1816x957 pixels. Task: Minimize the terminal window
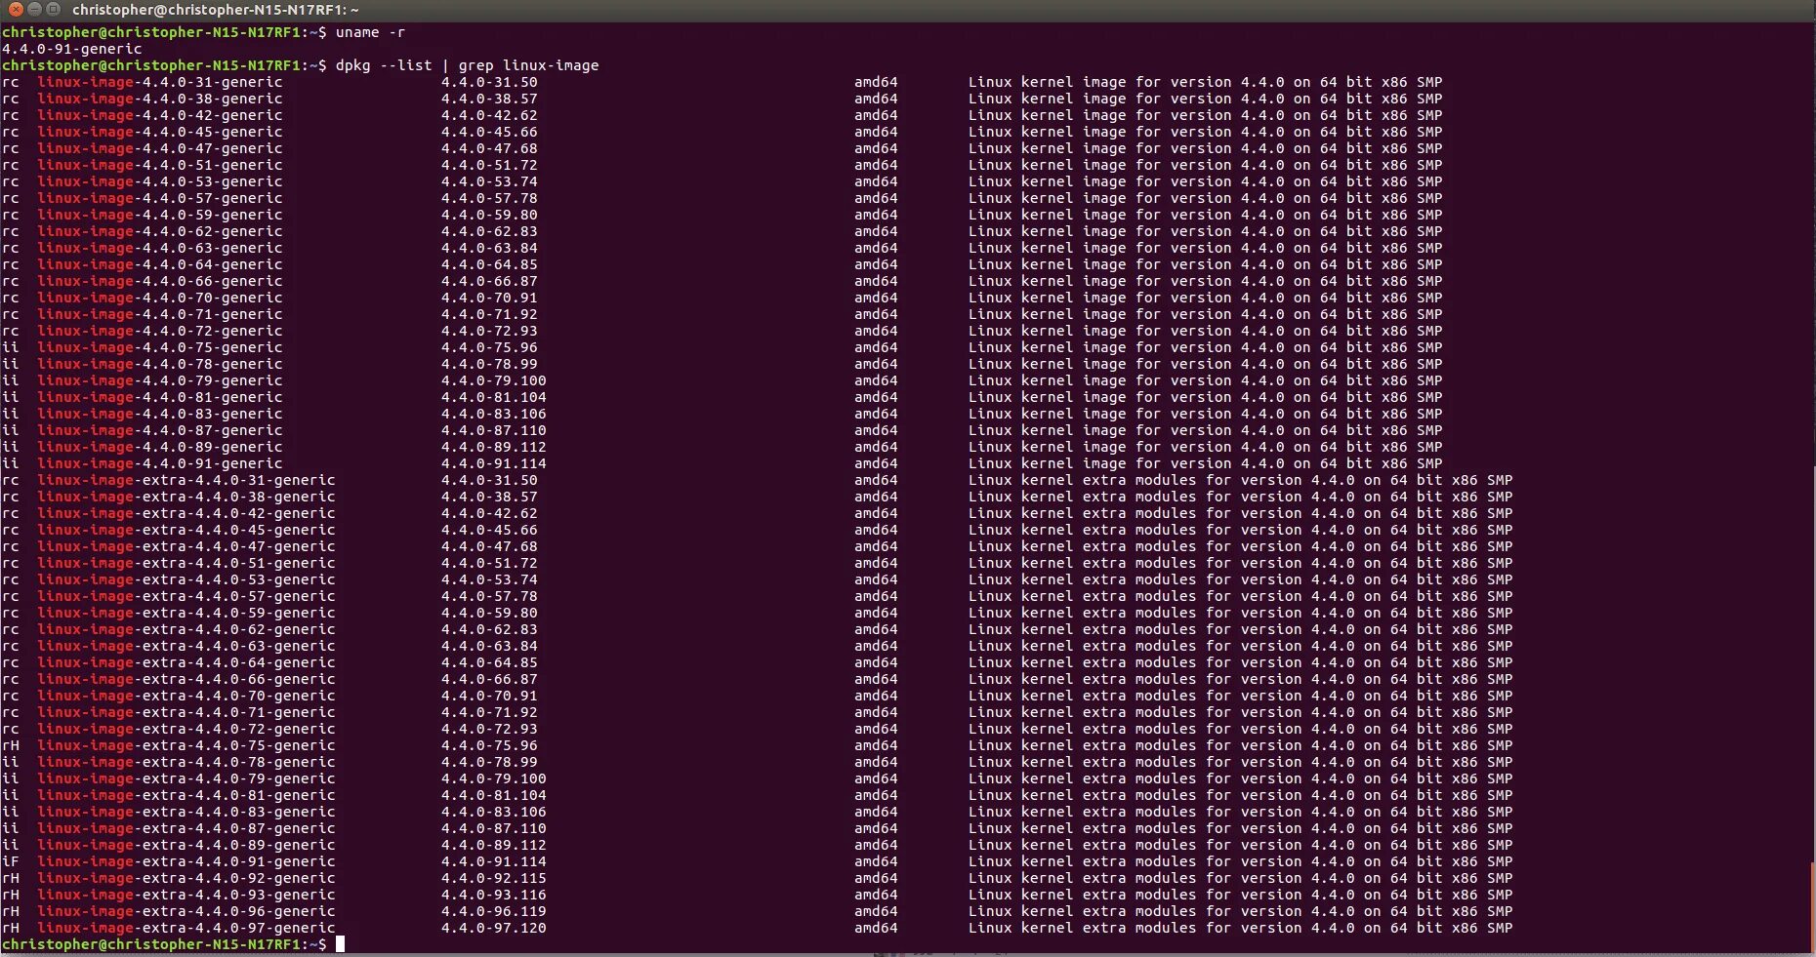[x=34, y=10]
